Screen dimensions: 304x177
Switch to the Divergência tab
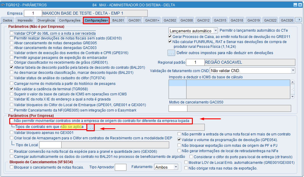point(46,20)
